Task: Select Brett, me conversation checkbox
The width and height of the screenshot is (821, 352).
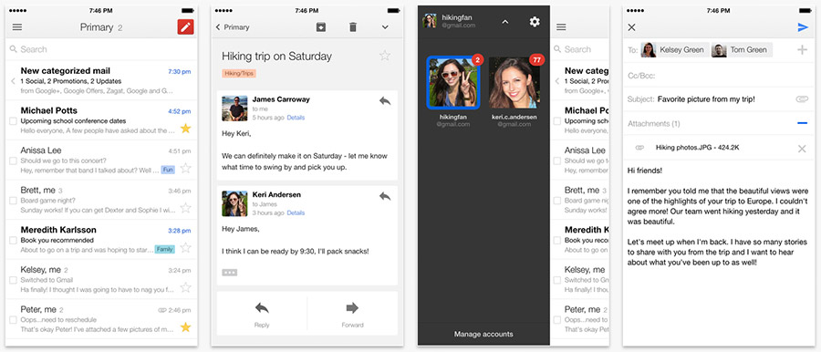Action: [x=13, y=201]
